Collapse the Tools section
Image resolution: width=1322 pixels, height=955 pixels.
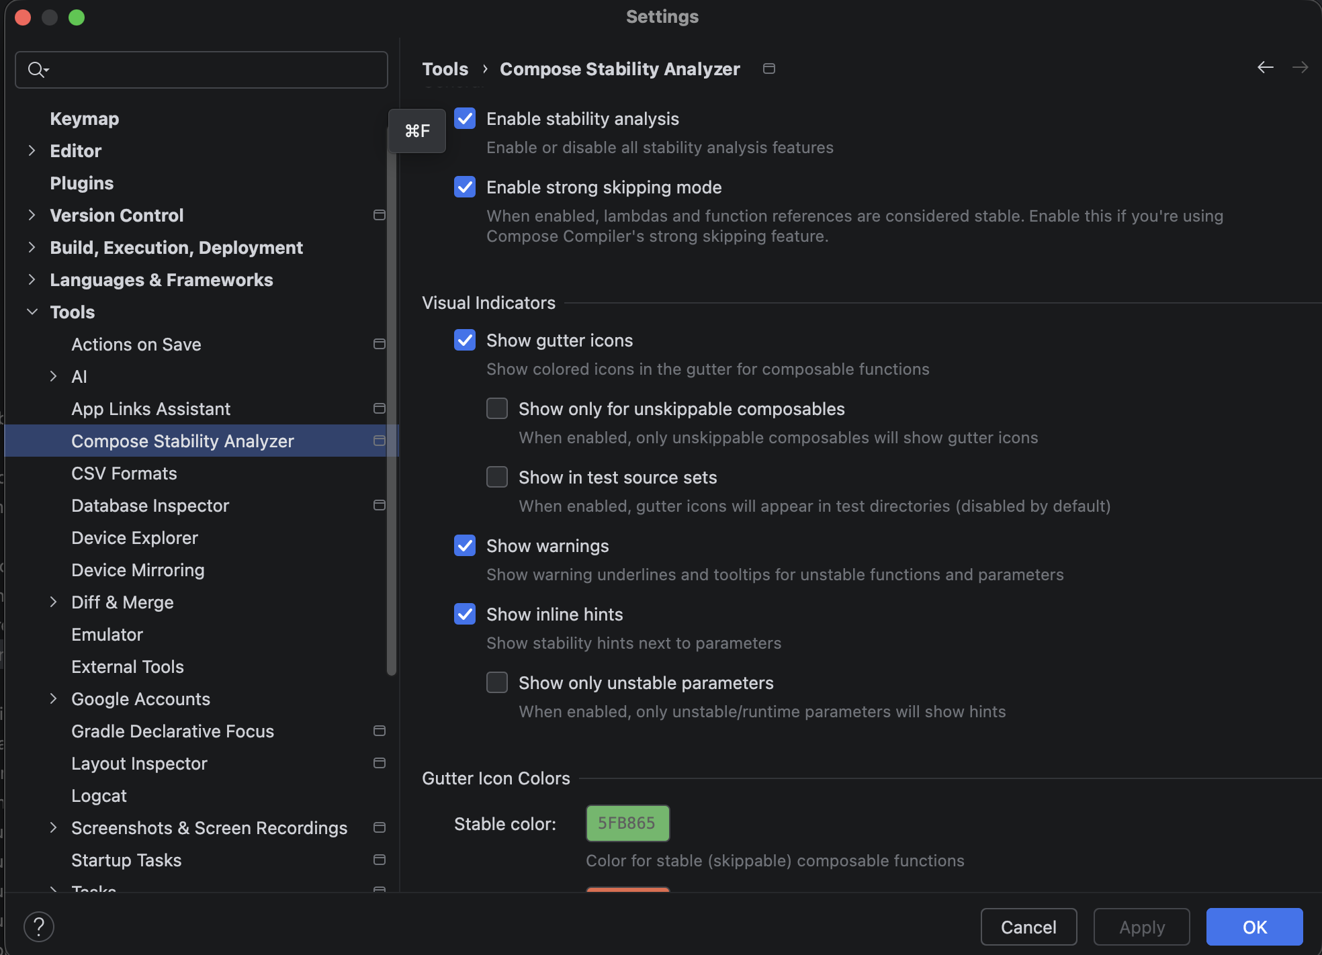tap(32, 312)
